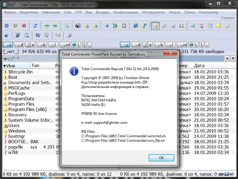Click the orange gear toolbar icon
Screen dimensions: 238x179
15,26
